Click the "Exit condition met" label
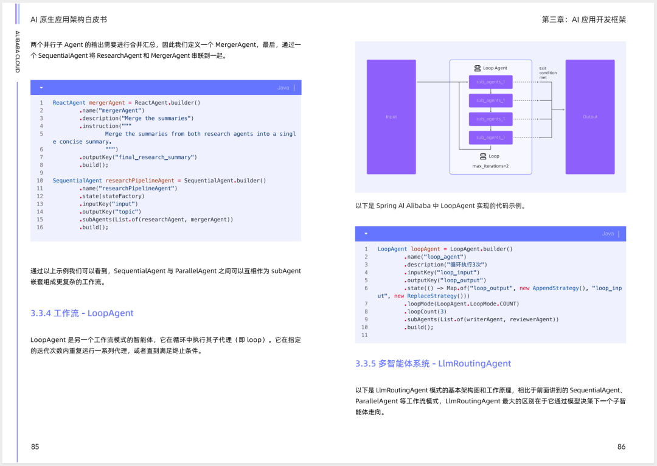 point(547,72)
